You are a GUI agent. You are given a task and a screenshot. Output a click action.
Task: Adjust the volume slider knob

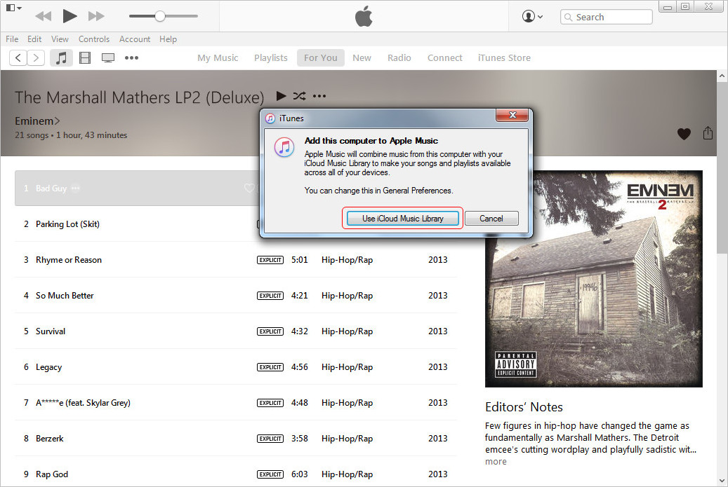click(160, 16)
